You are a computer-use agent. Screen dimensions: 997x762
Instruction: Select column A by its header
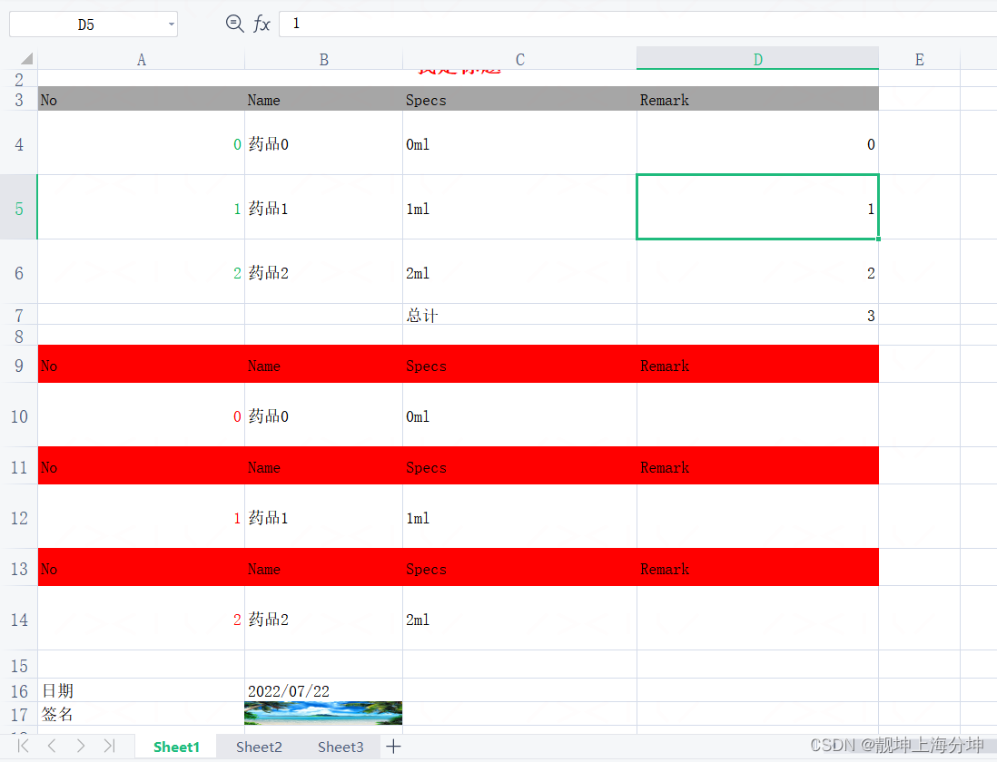[x=141, y=59]
